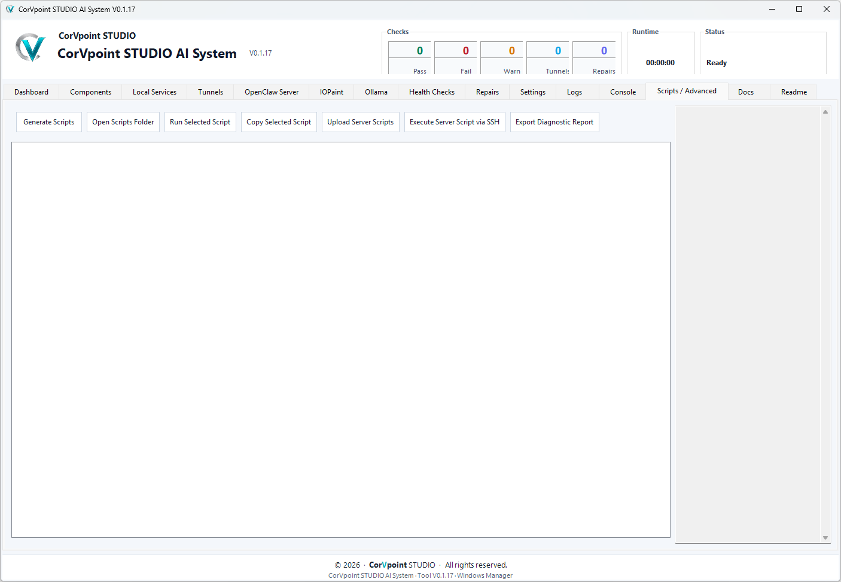
Task: Click footer Tool V0.1.17 Windows Manager line
Action: coord(420,575)
